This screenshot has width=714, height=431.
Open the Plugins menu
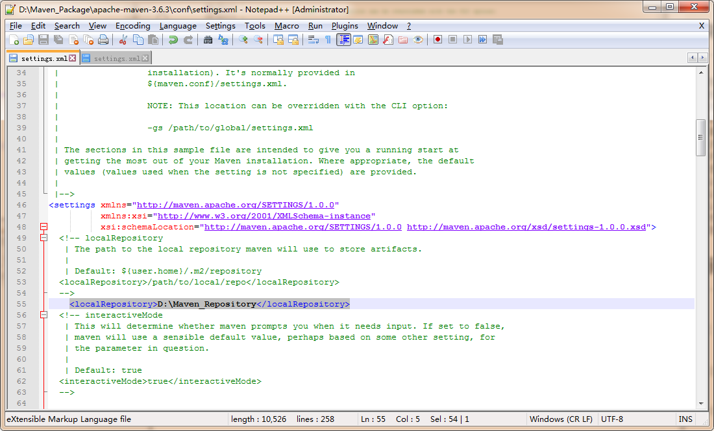[345, 26]
